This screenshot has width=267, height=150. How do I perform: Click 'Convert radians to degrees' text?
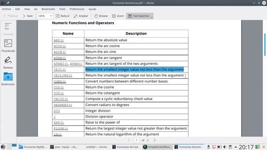(107, 105)
